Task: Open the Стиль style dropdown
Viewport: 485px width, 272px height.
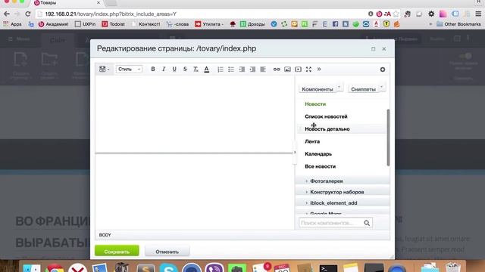Action: point(129,69)
